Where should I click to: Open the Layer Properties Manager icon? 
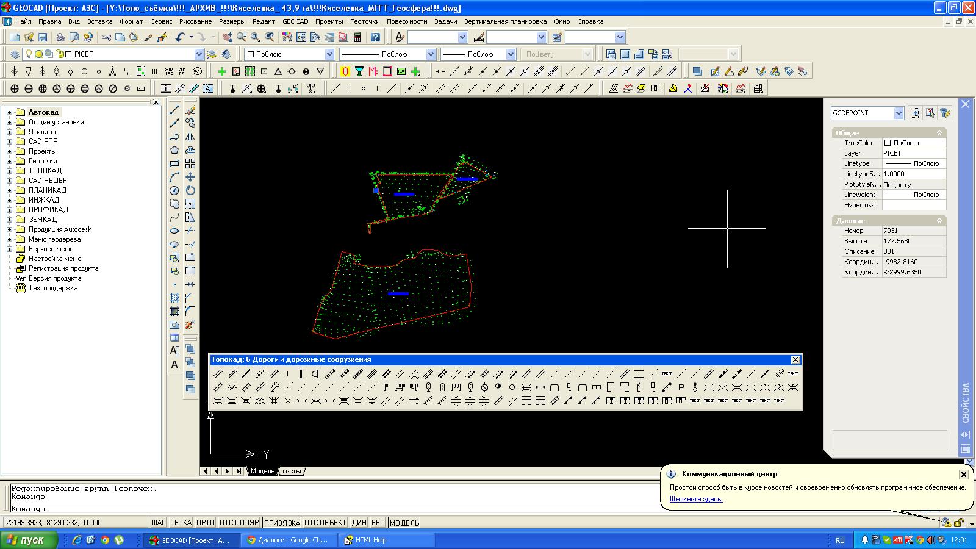tap(14, 54)
